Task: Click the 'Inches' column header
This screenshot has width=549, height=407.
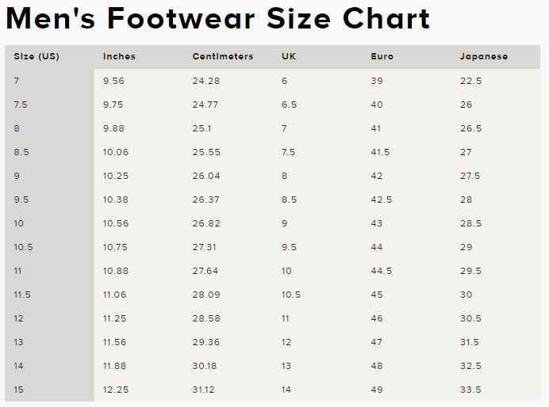Action: (x=119, y=57)
